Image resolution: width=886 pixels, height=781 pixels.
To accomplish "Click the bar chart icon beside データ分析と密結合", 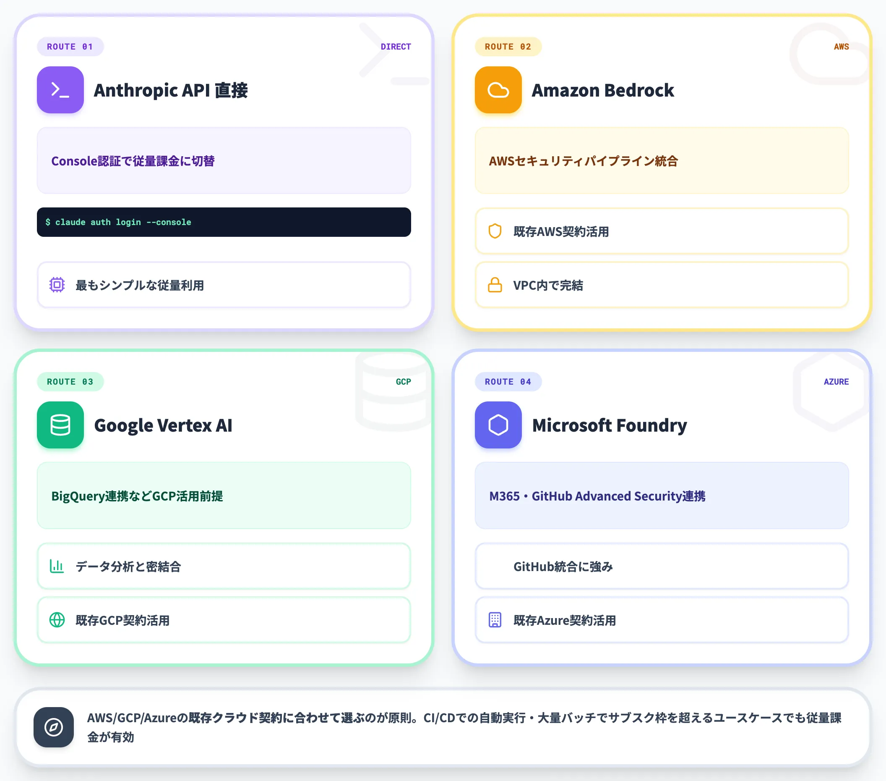I will pyautogui.click(x=57, y=566).
